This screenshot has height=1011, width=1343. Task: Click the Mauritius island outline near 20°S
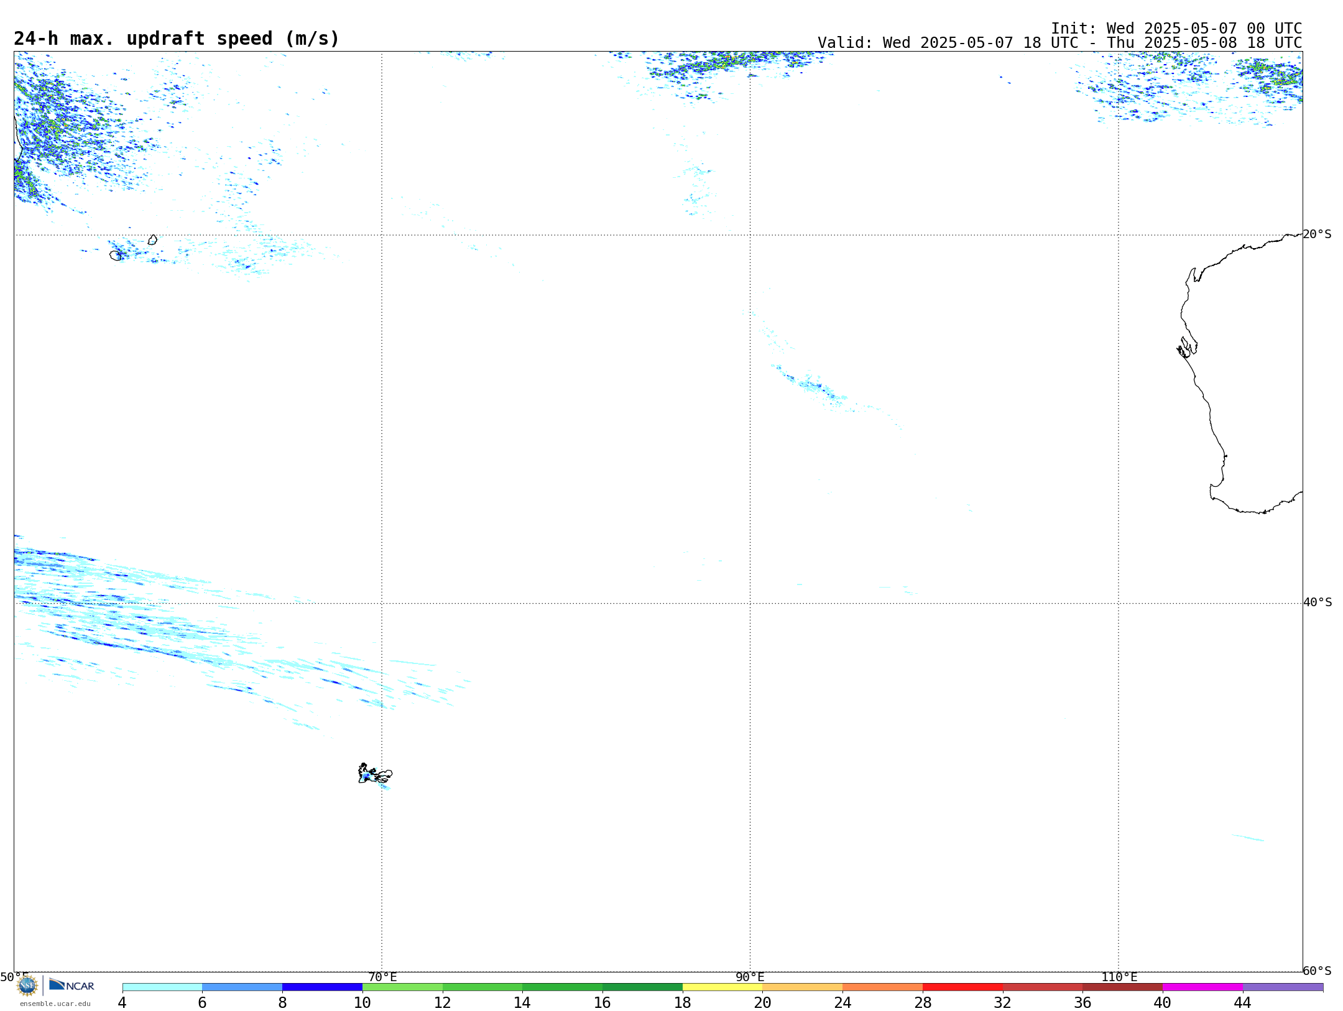click(152, 240)
